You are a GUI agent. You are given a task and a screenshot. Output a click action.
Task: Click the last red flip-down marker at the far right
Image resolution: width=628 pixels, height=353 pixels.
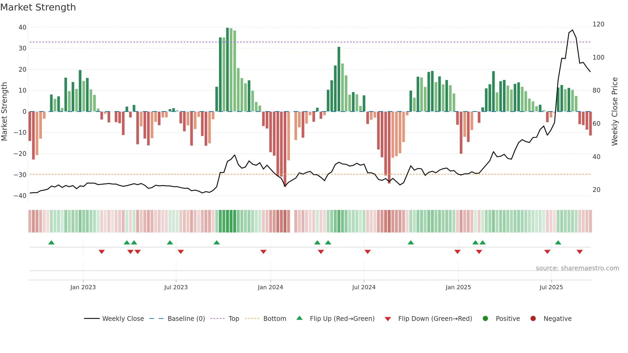click(x=580, y=252)
